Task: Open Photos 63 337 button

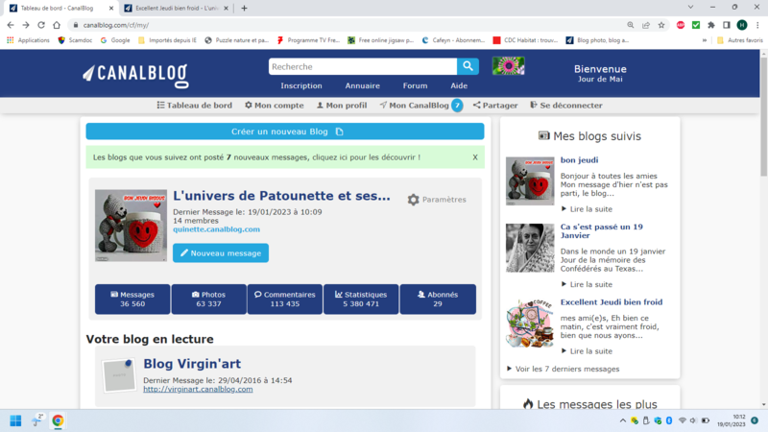Action: 208,300
